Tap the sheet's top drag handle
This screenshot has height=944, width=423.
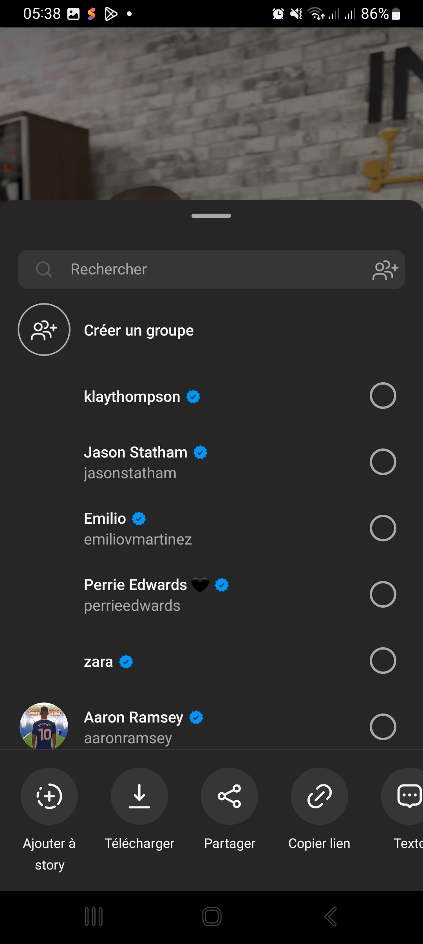click(x=211, y=216)
